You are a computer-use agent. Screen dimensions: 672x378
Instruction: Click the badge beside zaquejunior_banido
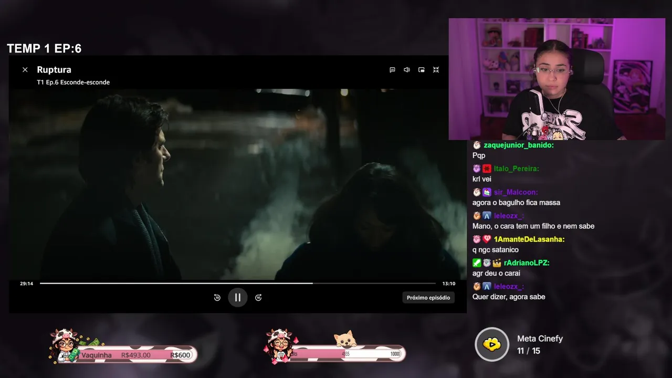[477, 145]
